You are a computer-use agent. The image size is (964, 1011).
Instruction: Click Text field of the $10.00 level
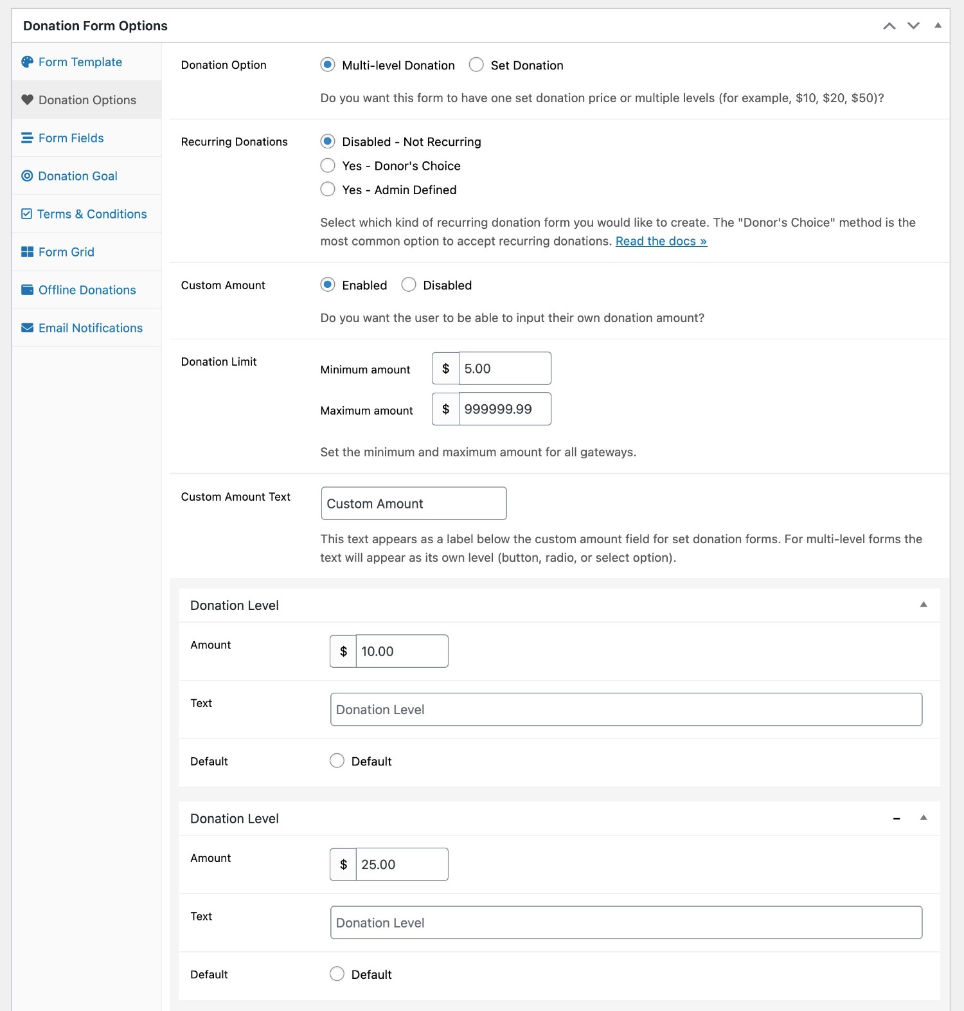coord(626,710)
